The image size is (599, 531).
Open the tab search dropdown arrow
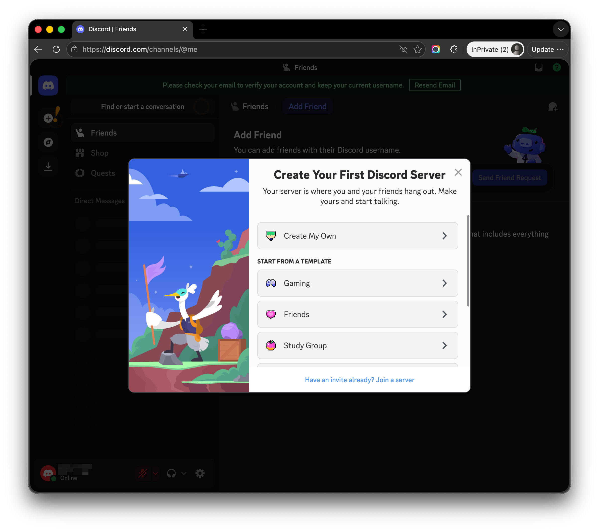[561, 29]
